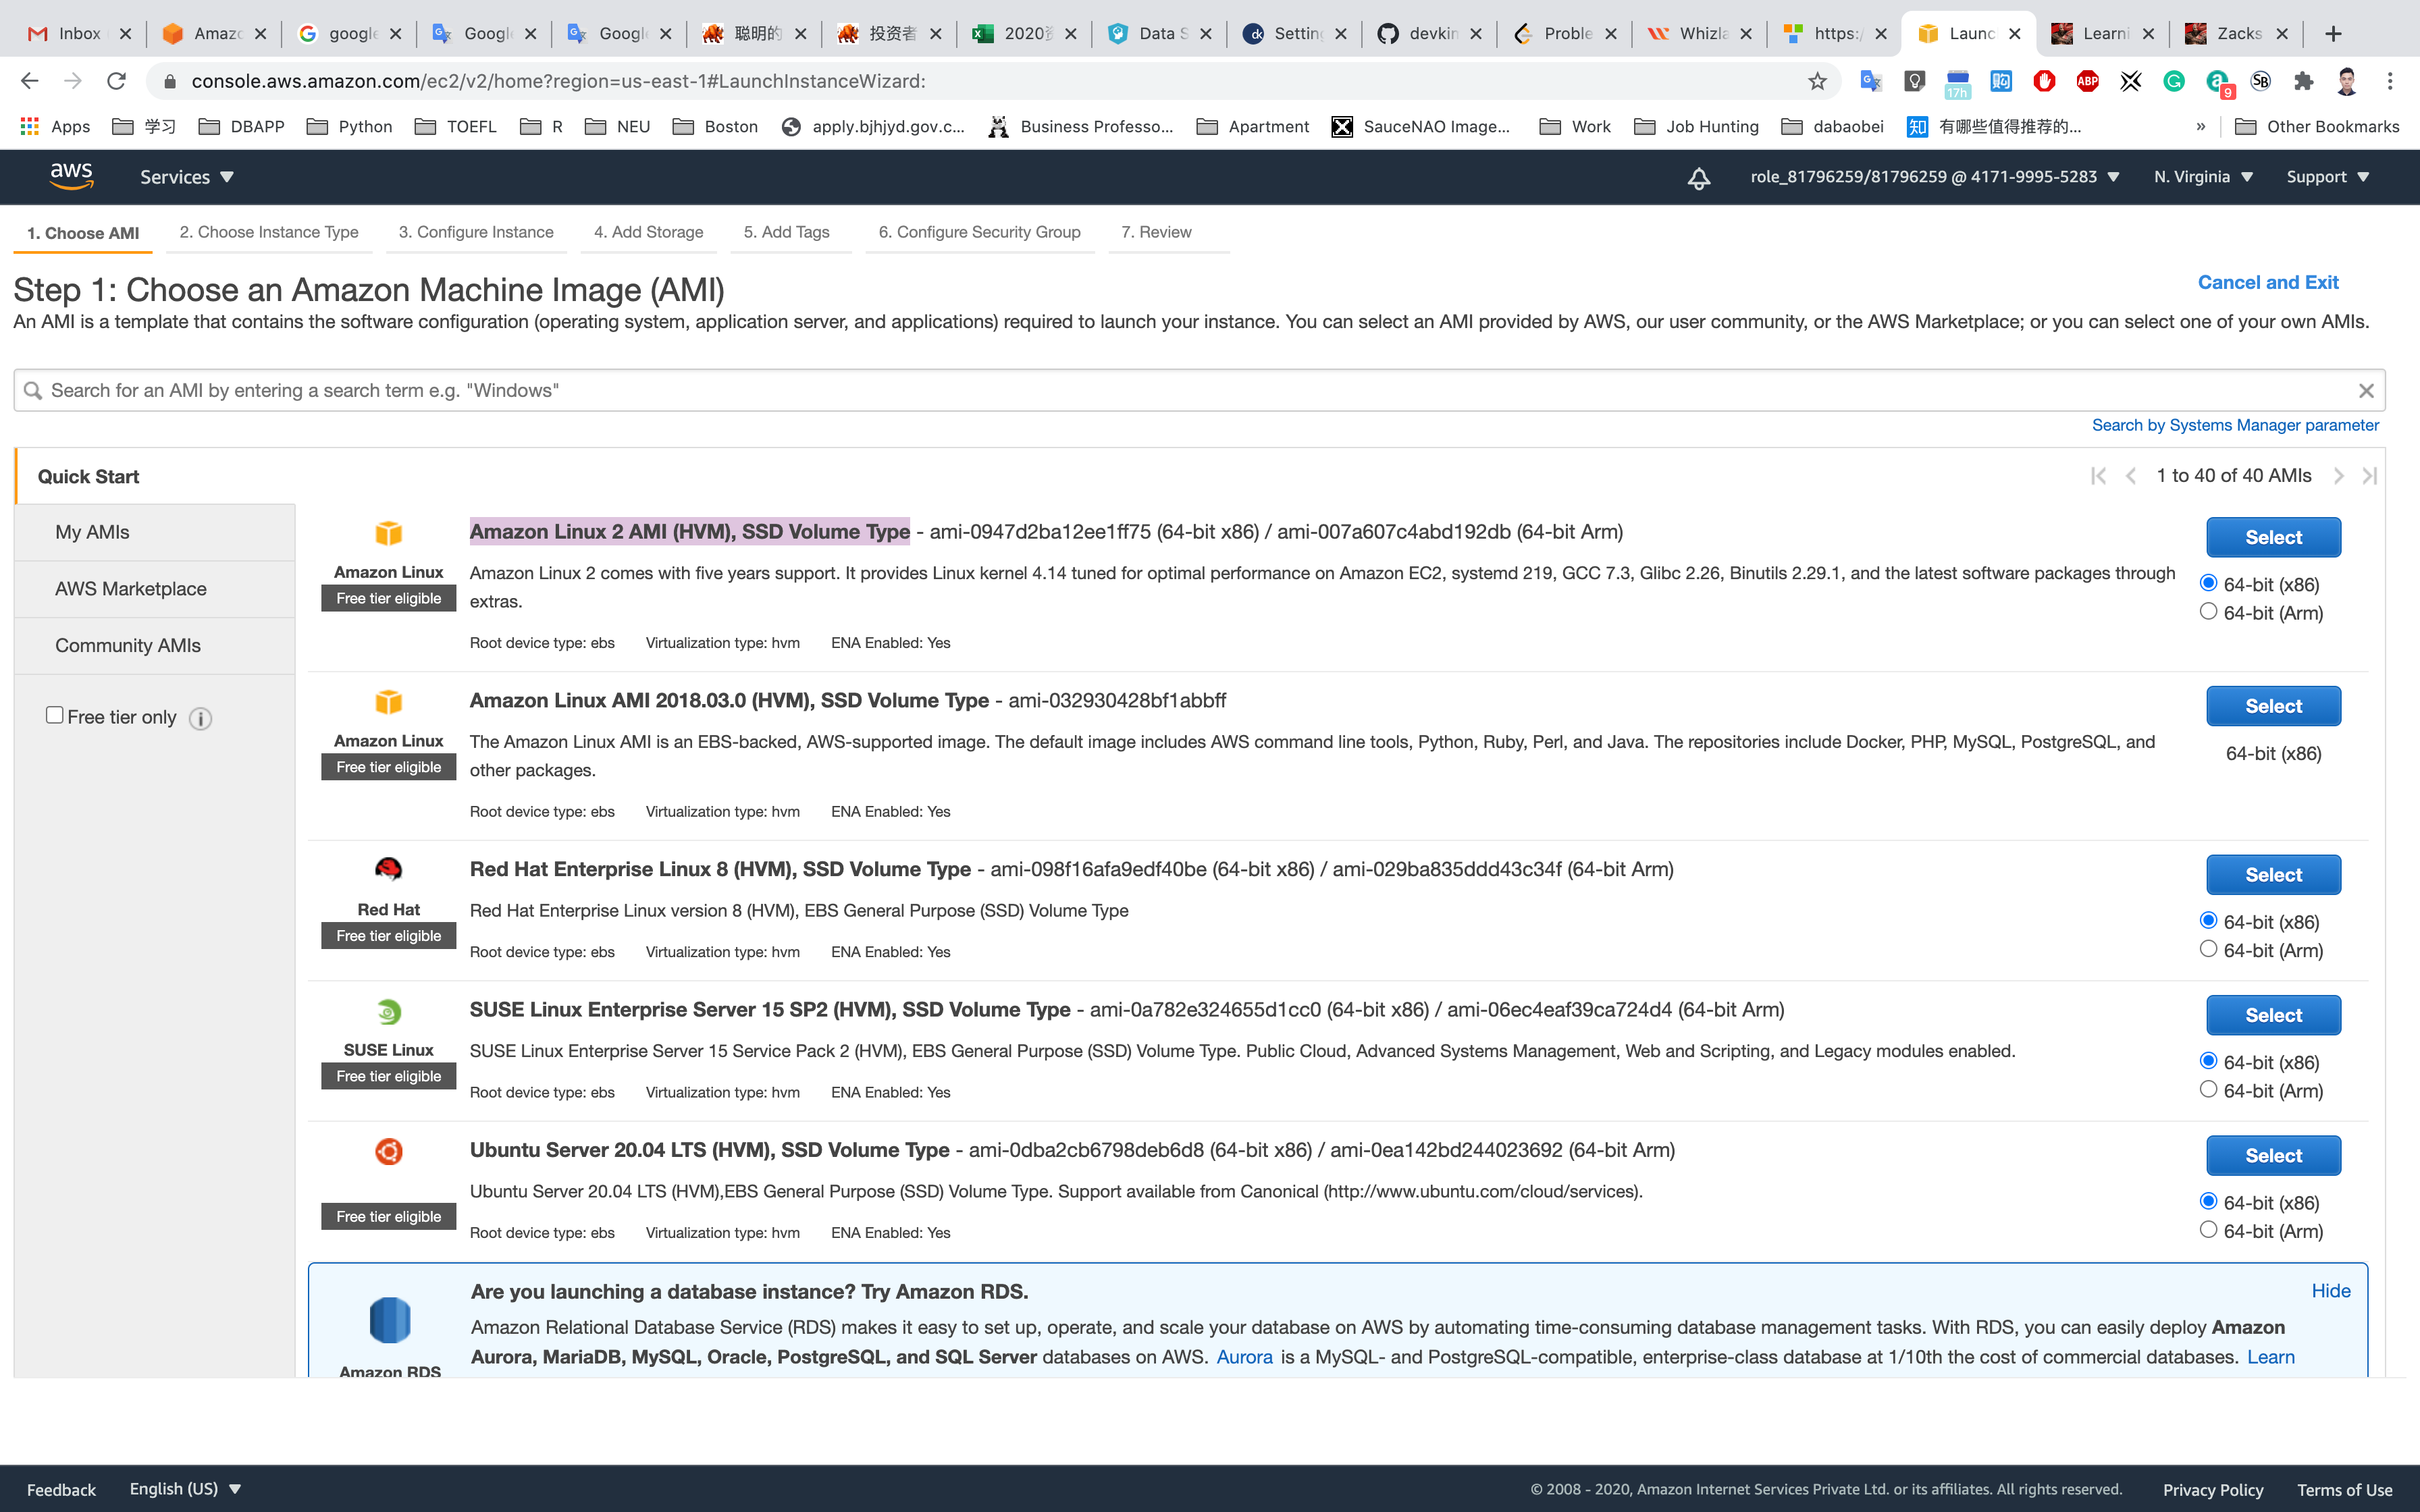2420x1512 pixels.
Task: Go to 2. Choose Instance Type step
Action: click(x=268, y=232)
